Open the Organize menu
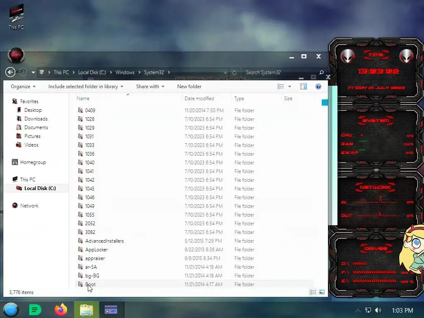The width and height of the screenshot is (424, 318). [x=23, y=87]
